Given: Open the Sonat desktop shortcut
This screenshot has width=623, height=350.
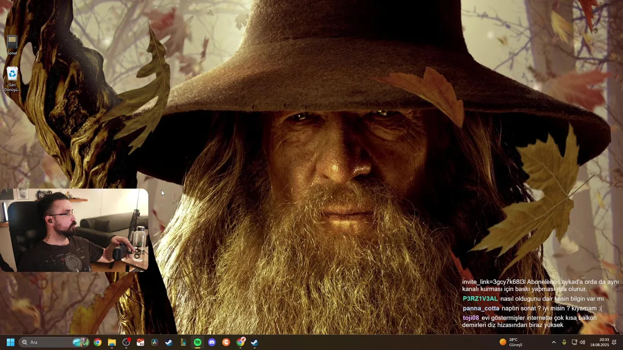Looking at the screenshot, I should (12, 45).
